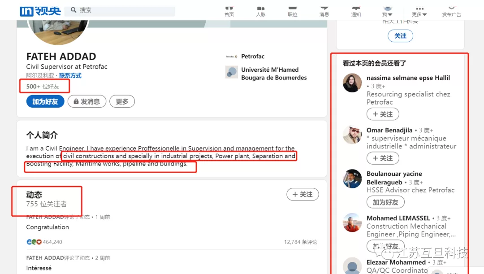
Task: Focus the 搜索 search field
Action: 121,11
